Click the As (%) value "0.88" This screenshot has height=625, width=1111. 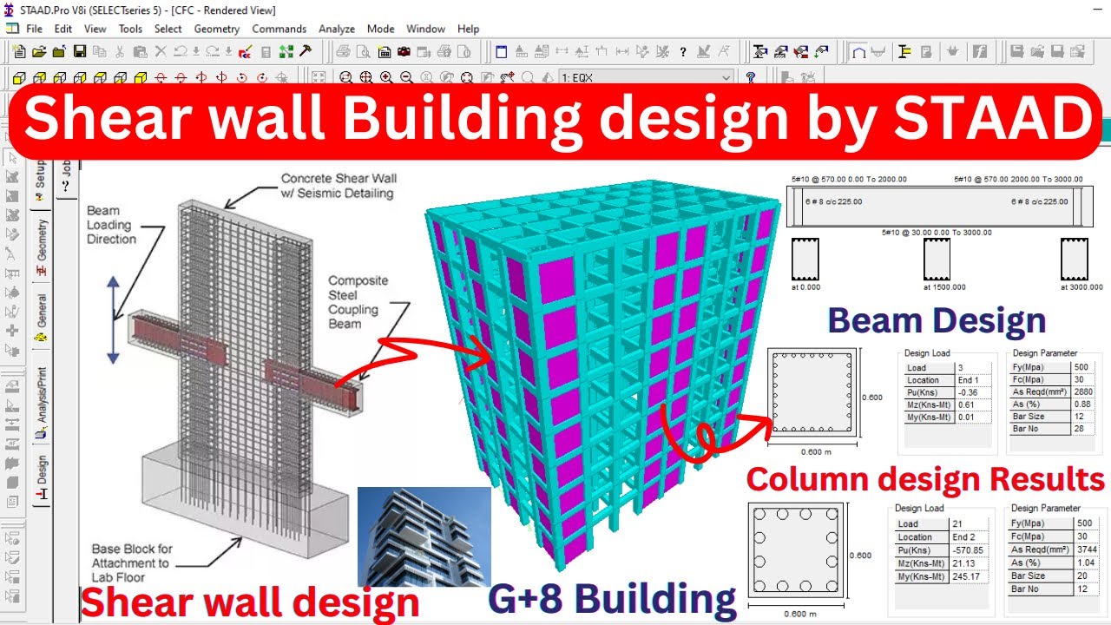click(x=1081, y=405)
